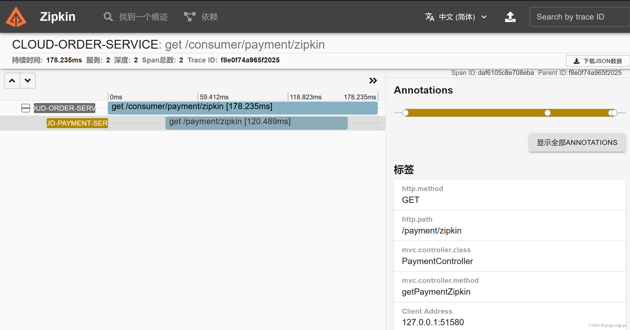Select the get /consumer/payment/zipkin span bar
The image size is (630, 330).
(x=243, y=108)
